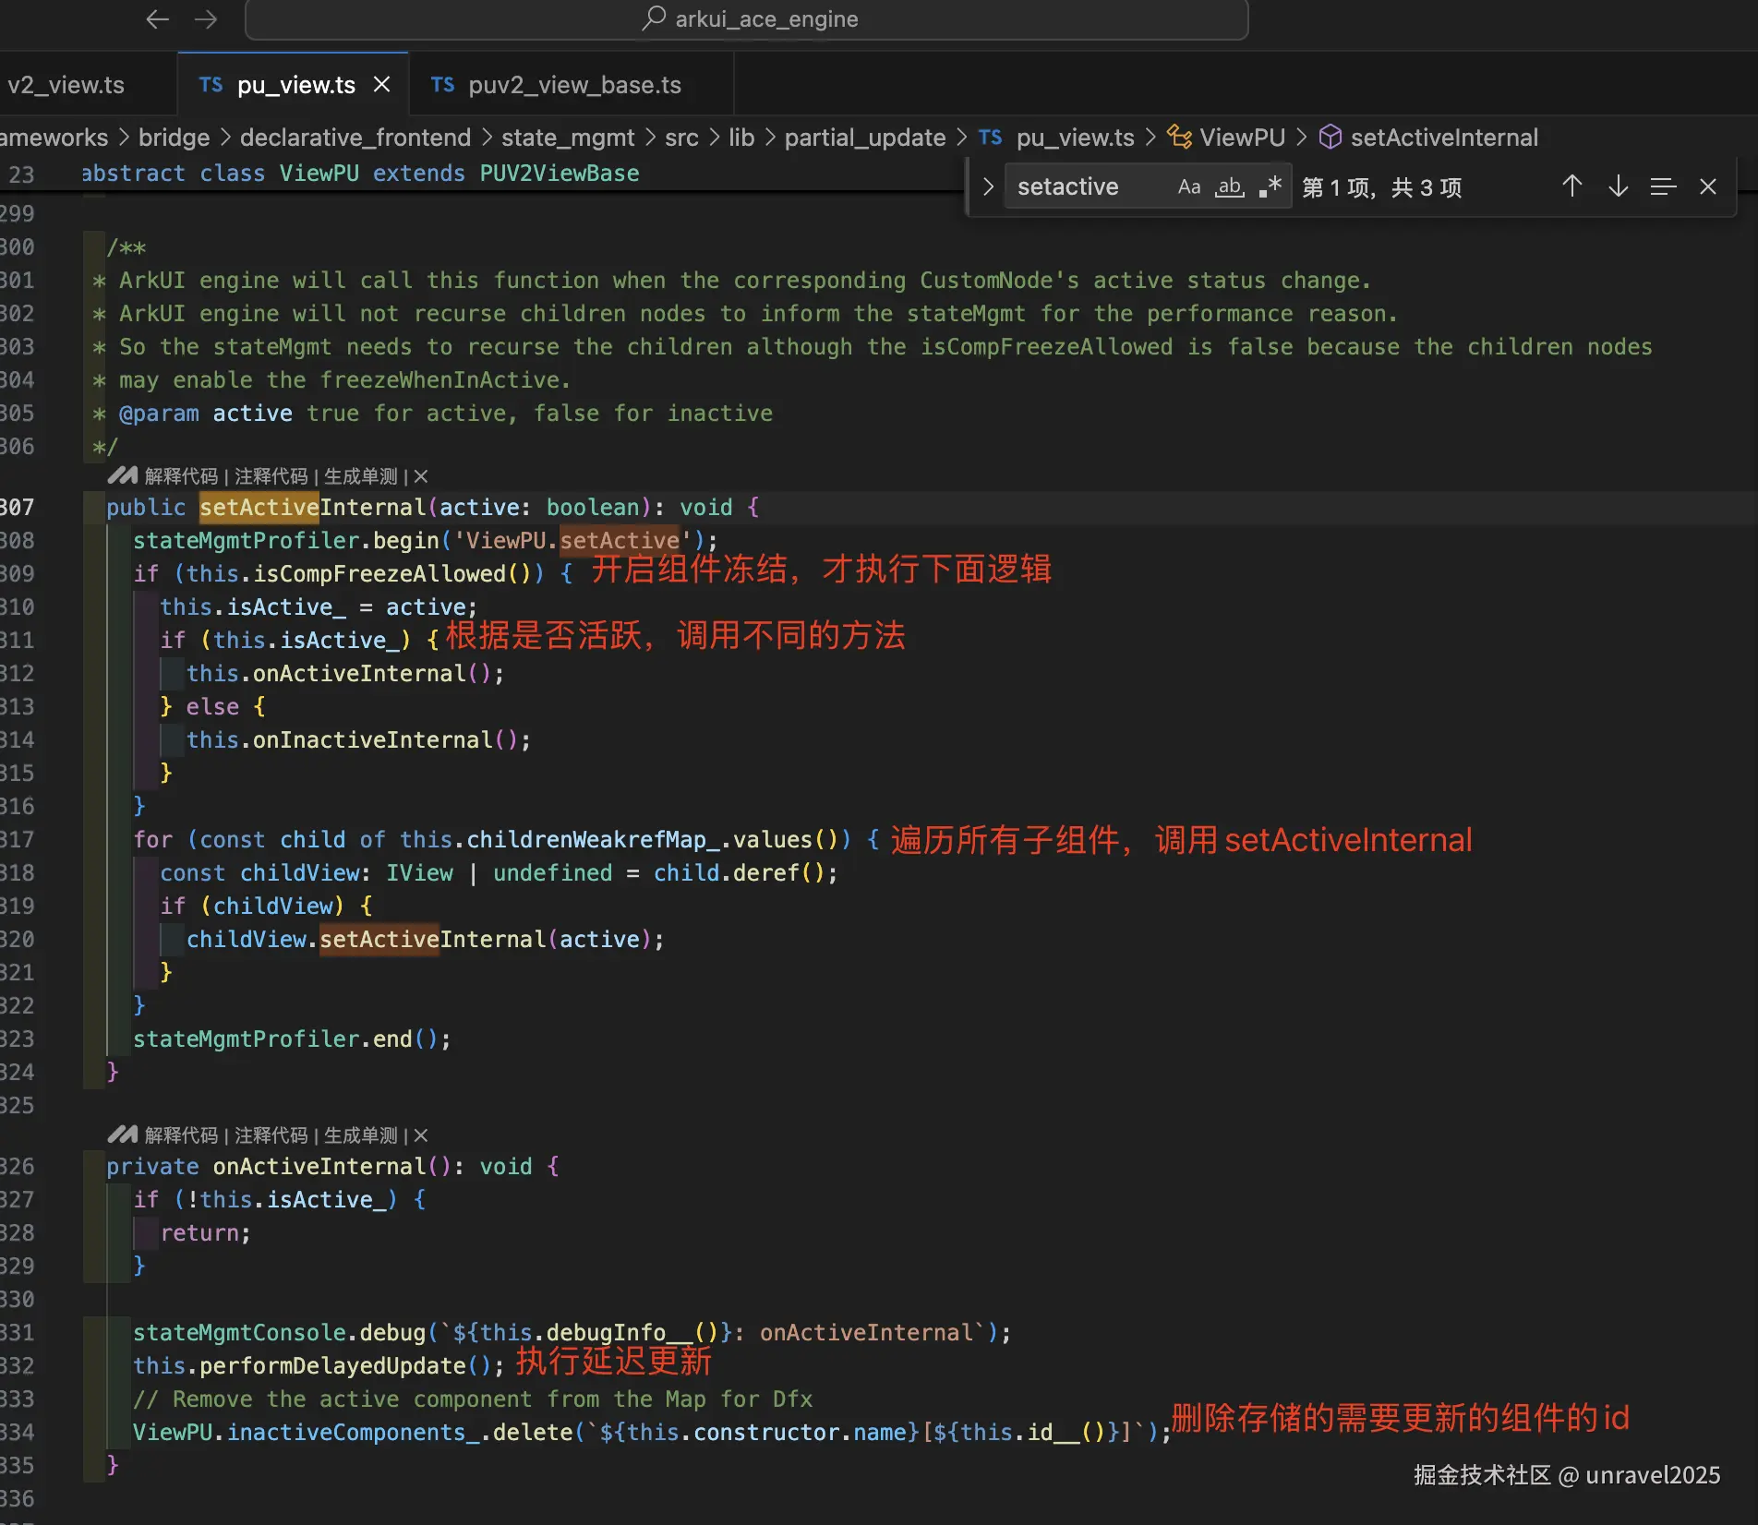Switch to puv2_view_base.ts tab
This screenshot has width=1758, height=1525.
[573, 85]
